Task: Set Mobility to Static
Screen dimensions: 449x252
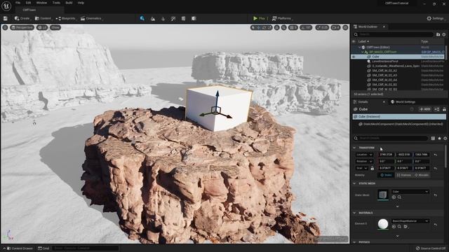Action: coord(386,175)
